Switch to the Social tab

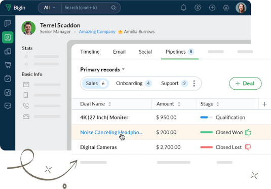145,52
